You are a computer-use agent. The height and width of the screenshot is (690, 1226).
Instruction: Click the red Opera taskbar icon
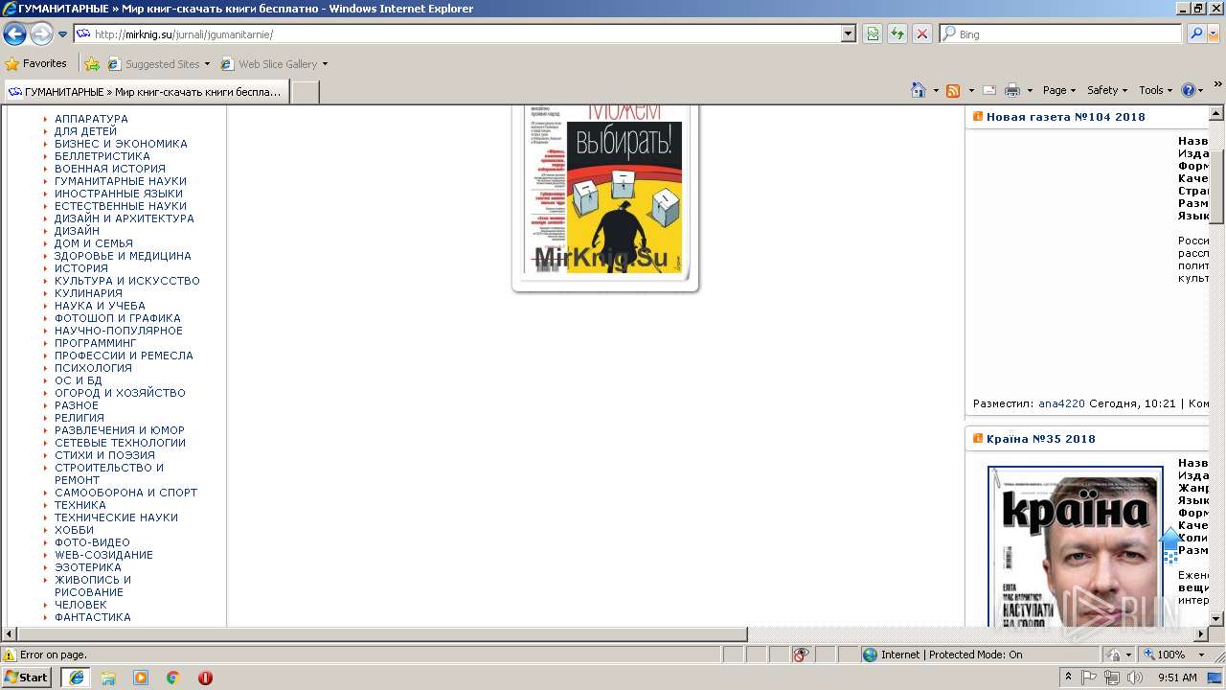pos(205,678)
